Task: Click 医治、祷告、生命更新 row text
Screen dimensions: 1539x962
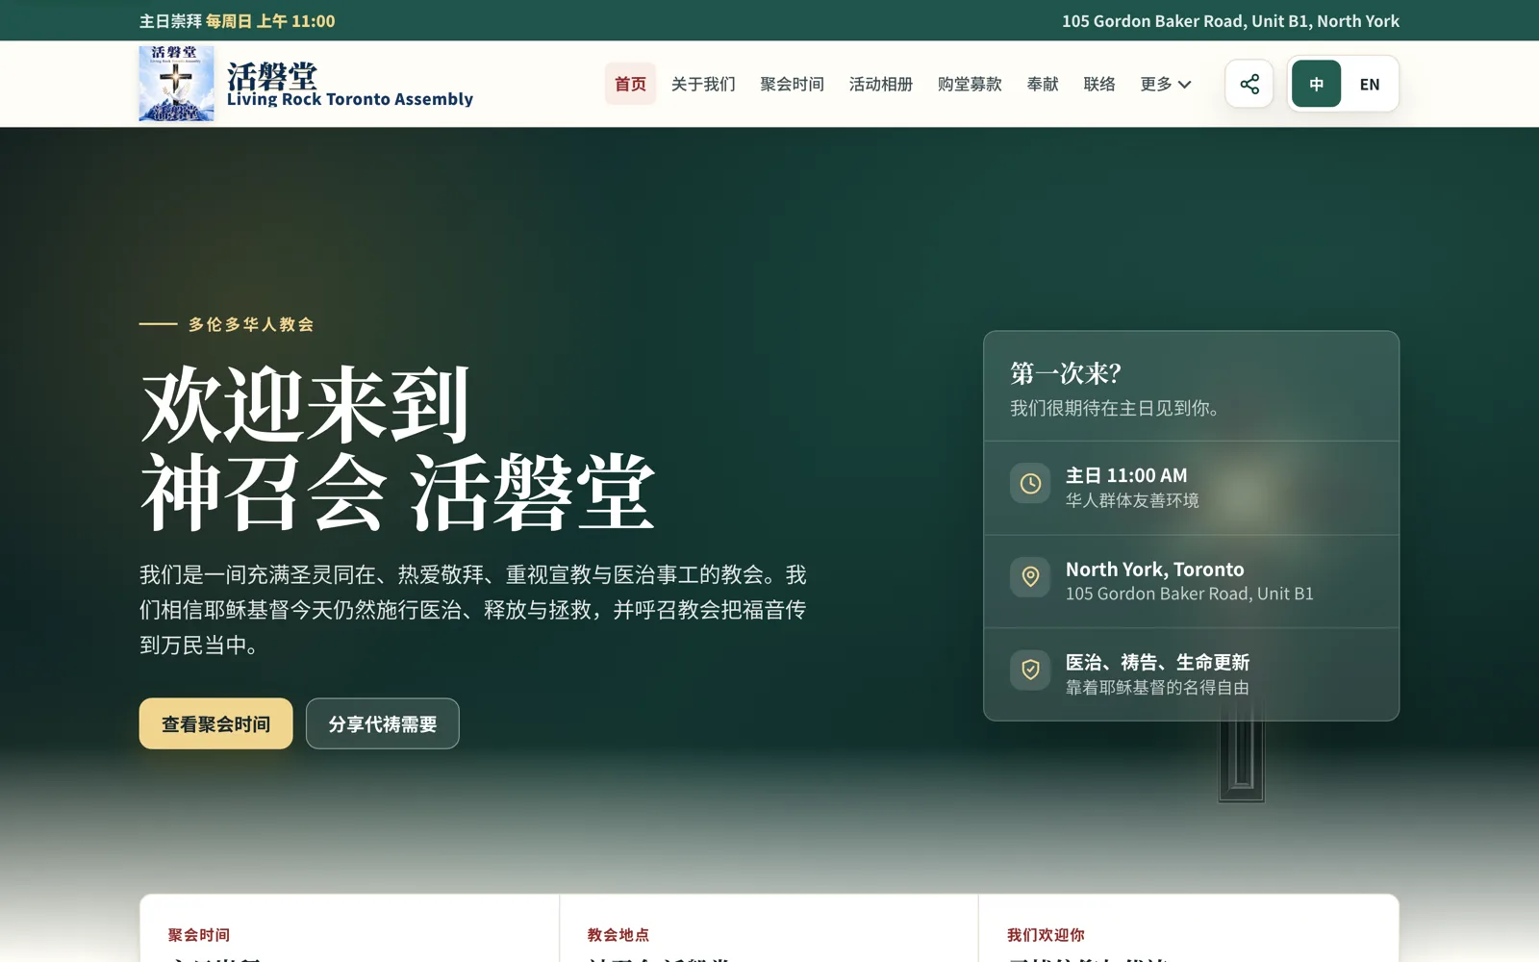Action: (1157, 662)
